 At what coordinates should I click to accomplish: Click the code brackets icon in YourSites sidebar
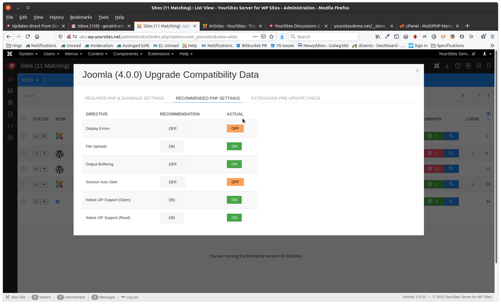[10, 126]
